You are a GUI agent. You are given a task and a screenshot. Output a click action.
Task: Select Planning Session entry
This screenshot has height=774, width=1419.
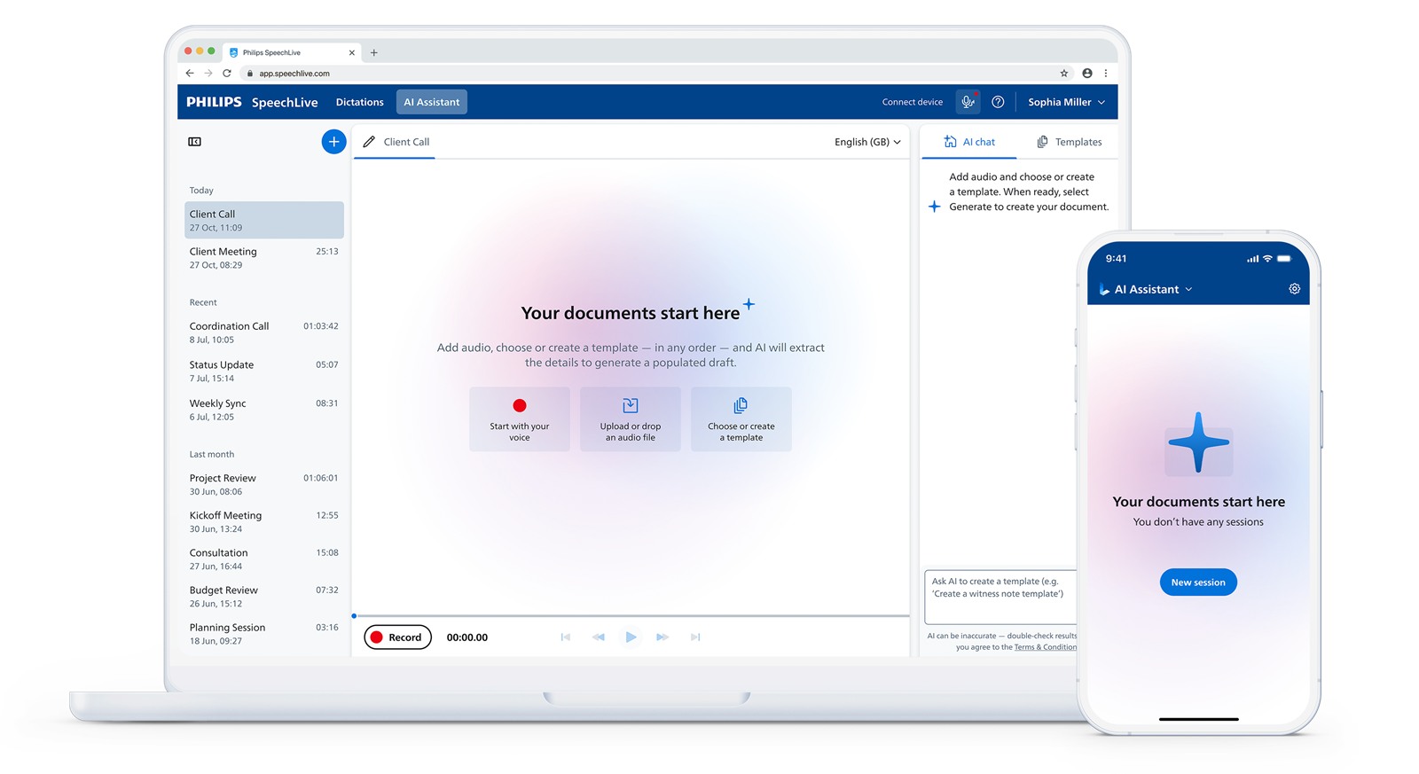pos(264,633)
